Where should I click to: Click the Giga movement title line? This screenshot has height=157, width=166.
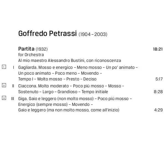click(x=75, y=99)
